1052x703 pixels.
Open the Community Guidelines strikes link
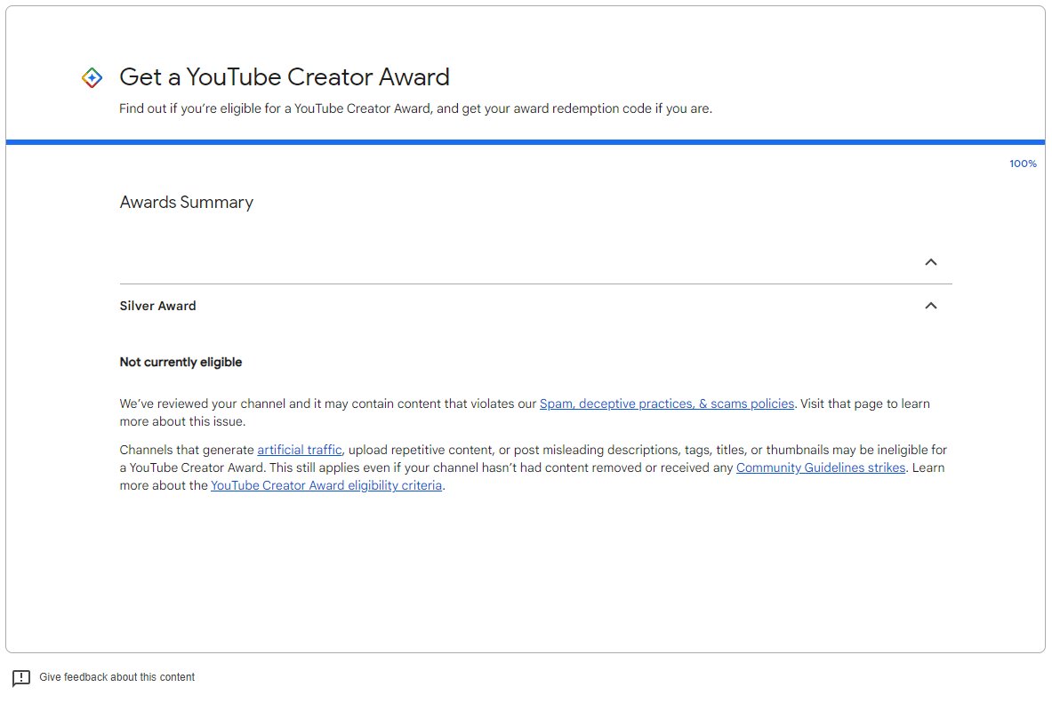pos(821,467)
